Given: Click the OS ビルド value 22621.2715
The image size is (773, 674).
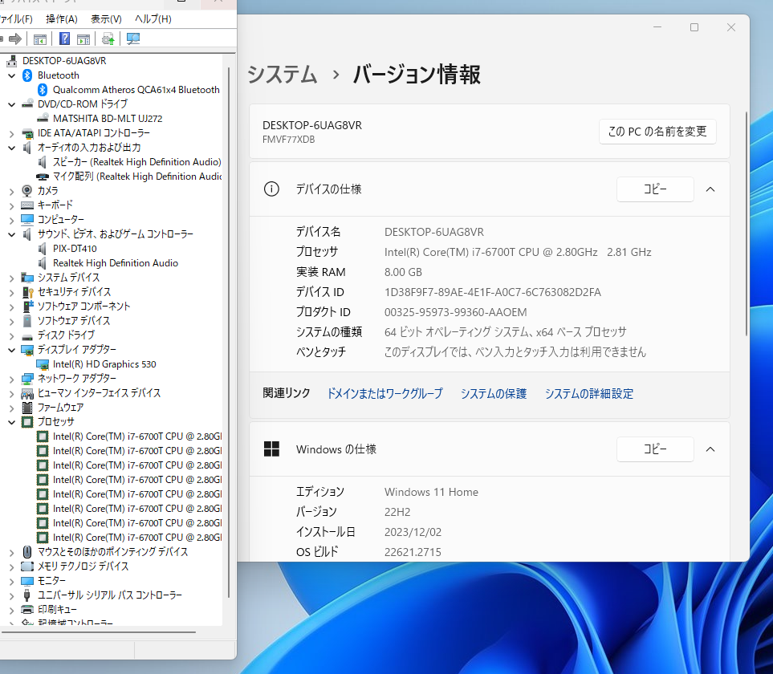Looking at the screenshot, I should click(413, 552).
